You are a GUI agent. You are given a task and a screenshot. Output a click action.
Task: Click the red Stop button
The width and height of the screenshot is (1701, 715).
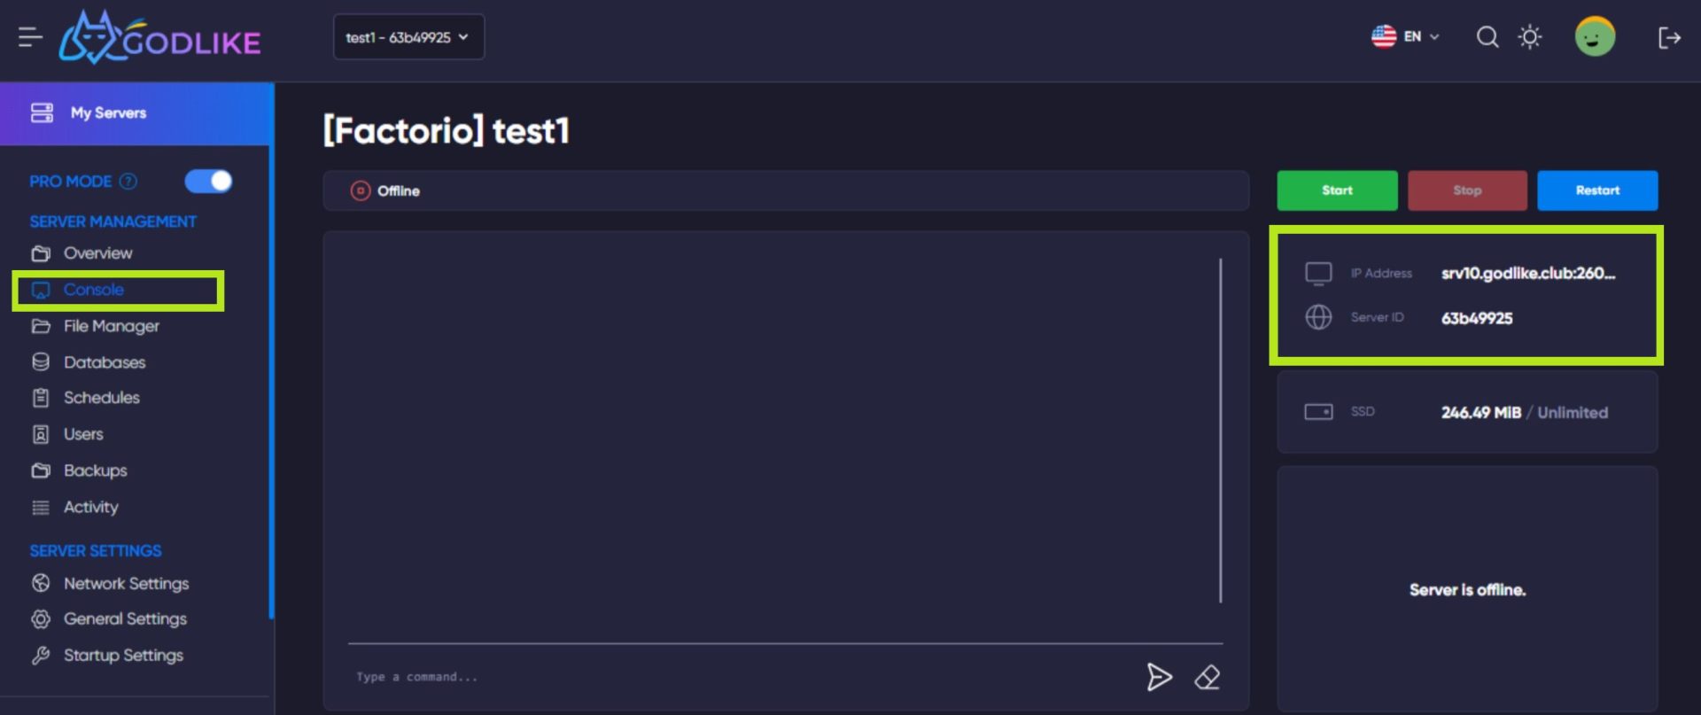(1467, 190)
